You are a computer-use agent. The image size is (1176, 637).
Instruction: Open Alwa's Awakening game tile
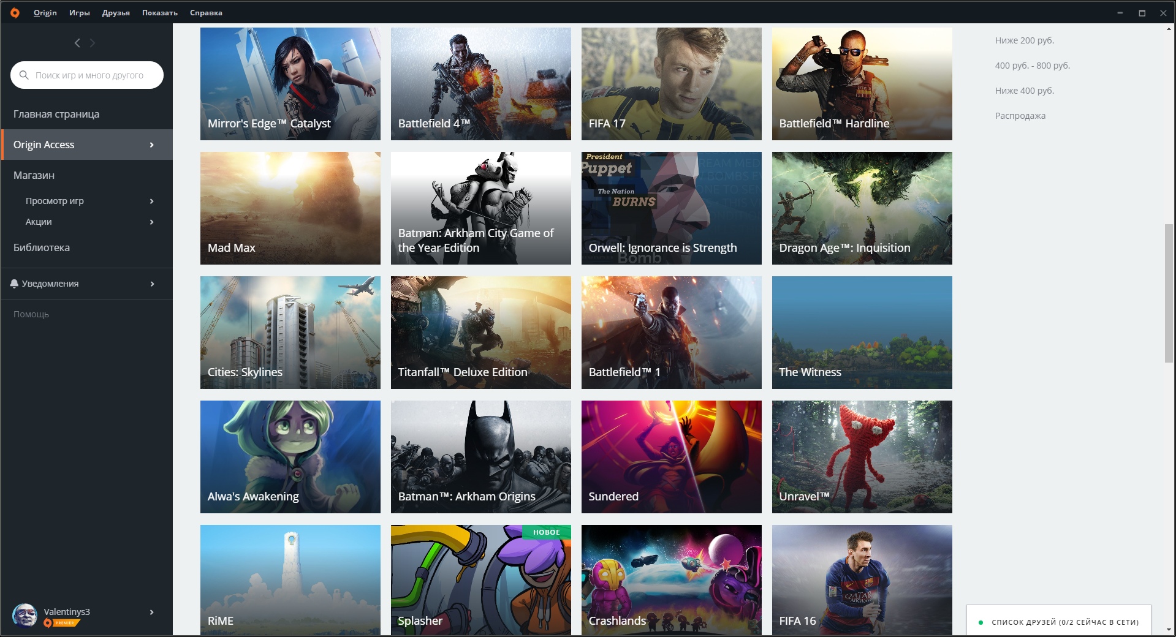(290, 457)
